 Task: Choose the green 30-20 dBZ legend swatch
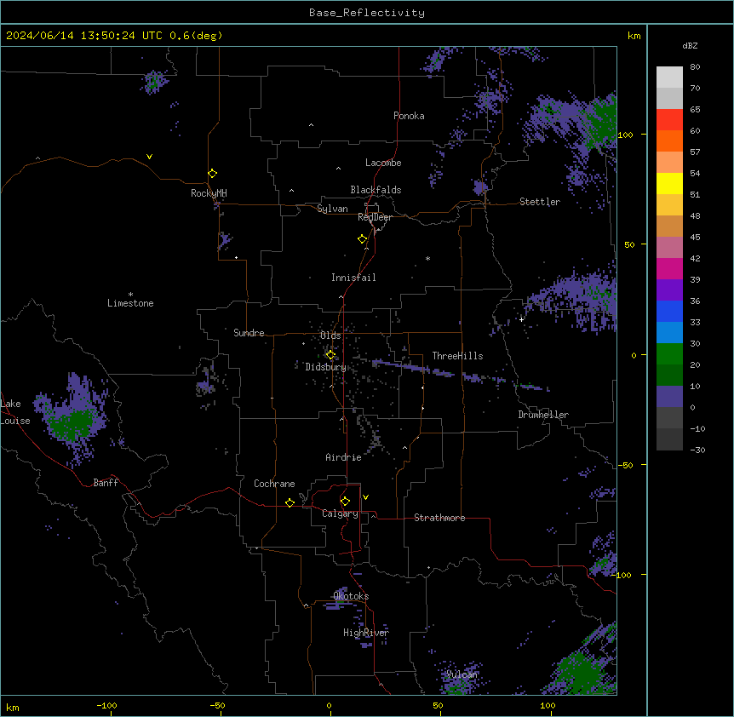pos(669,354)
